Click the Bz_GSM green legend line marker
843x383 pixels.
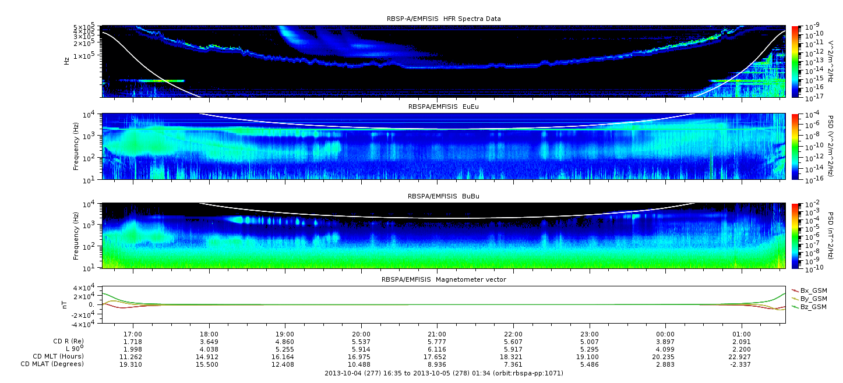pyautogui.click(x=795, y=306)
